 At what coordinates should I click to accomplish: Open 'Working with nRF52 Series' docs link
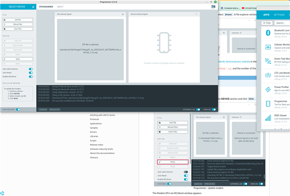pos(102,115)
